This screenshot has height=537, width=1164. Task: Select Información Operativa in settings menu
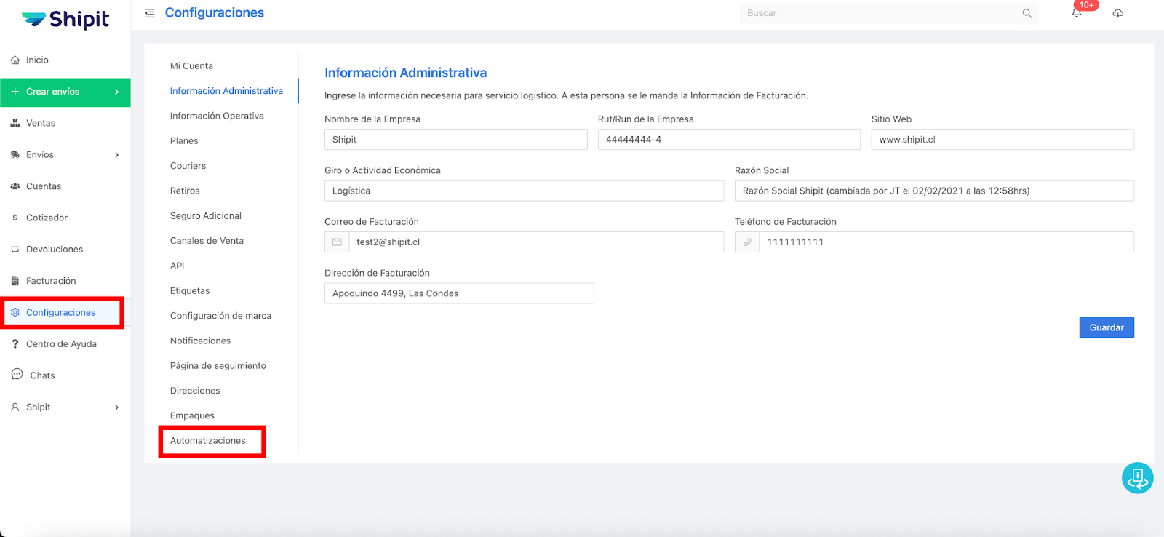pos(217,116)
